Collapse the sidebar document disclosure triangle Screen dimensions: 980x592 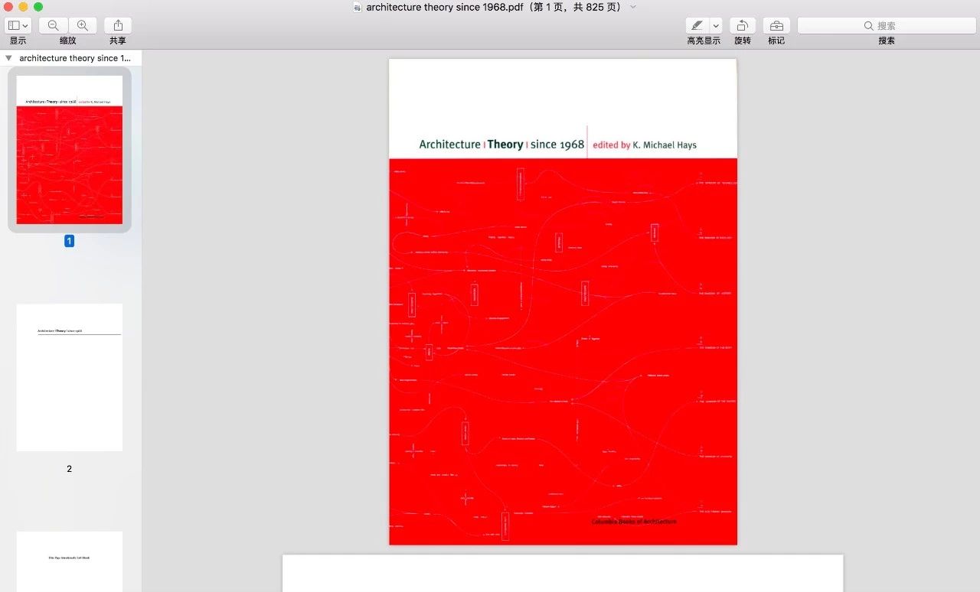pyautogui.click(x=8, y=58)
